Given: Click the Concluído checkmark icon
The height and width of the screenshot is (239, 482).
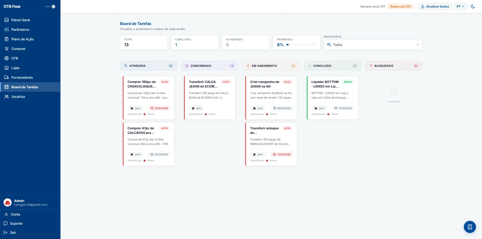Looking at the screenshot, I should coord(310,66).
